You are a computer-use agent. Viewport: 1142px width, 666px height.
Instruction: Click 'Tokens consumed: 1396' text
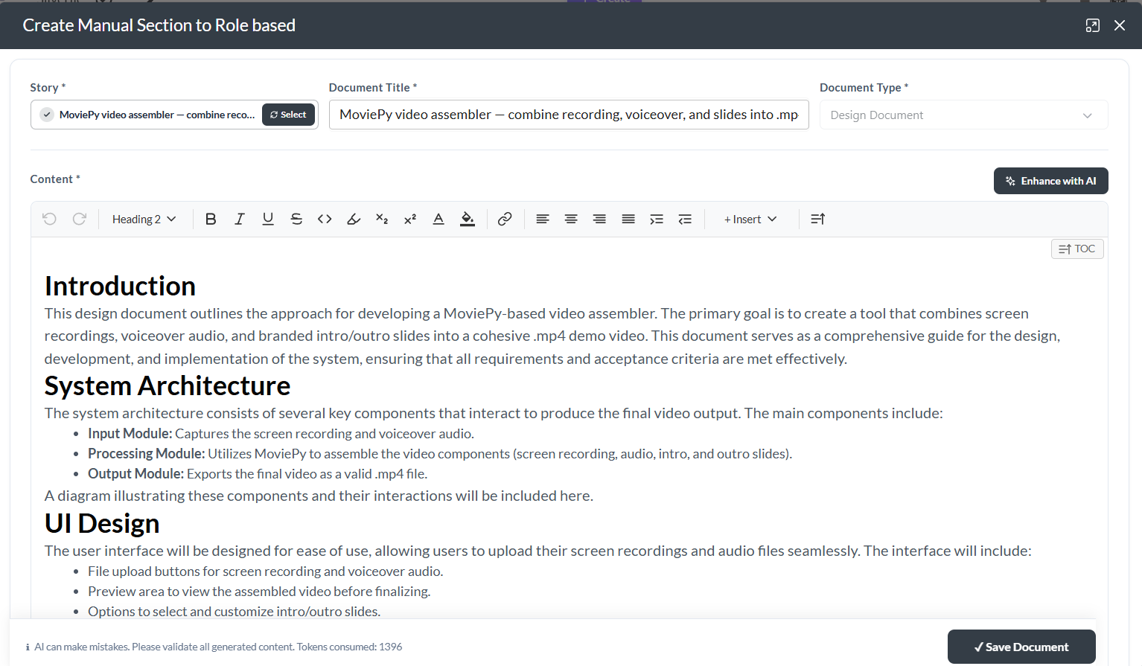[x=349, y=647]
